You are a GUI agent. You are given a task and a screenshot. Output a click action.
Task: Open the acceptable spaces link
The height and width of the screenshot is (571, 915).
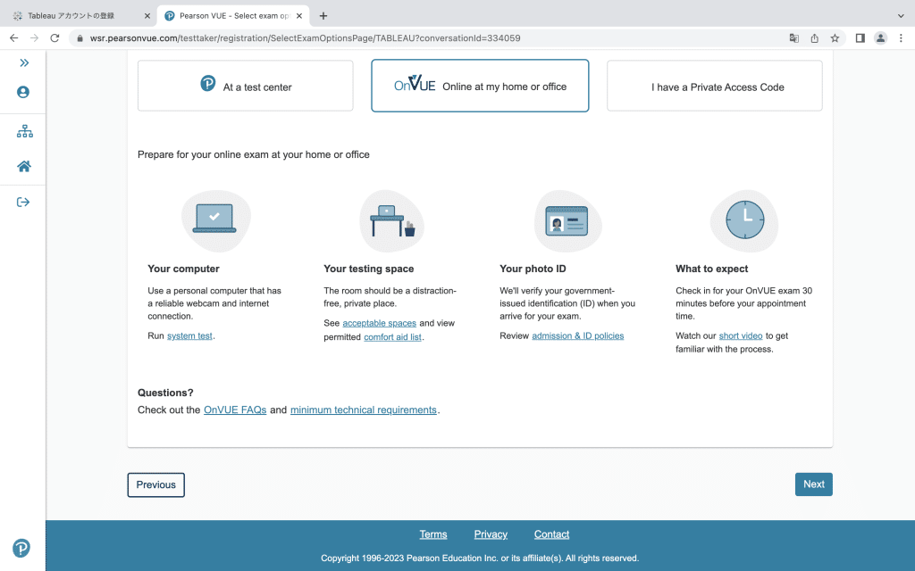tap(379, 323)
